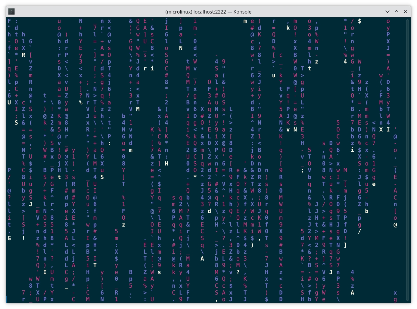The height and width of the screenshot is (309, 417).
Task: Click the bold letter k in the top right region
Action: pyautogui.click(x=288, y=28)
